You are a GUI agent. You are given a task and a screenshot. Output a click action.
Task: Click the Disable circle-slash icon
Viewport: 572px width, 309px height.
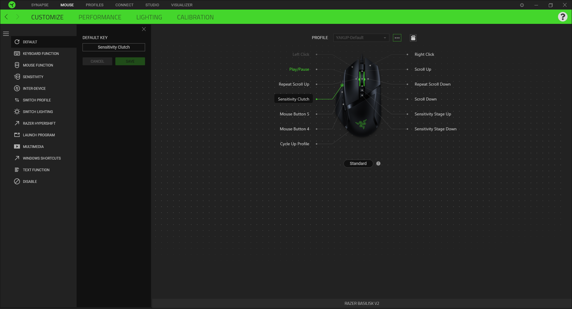click(17, 181)
